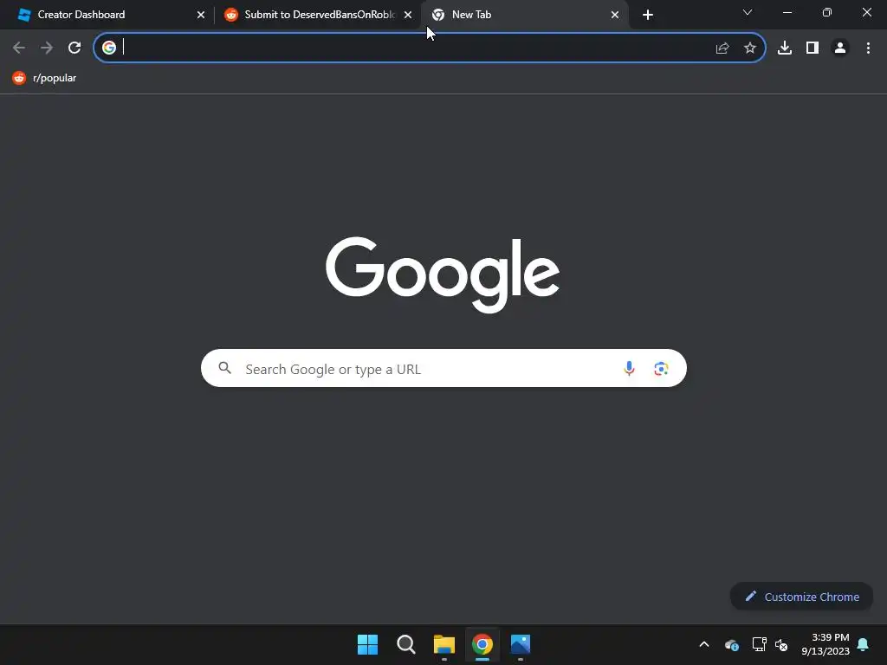The width and height of the screenshot is (887, 665).
Task: Open the Windows Start menu
Action: click(x=367, y=644)
